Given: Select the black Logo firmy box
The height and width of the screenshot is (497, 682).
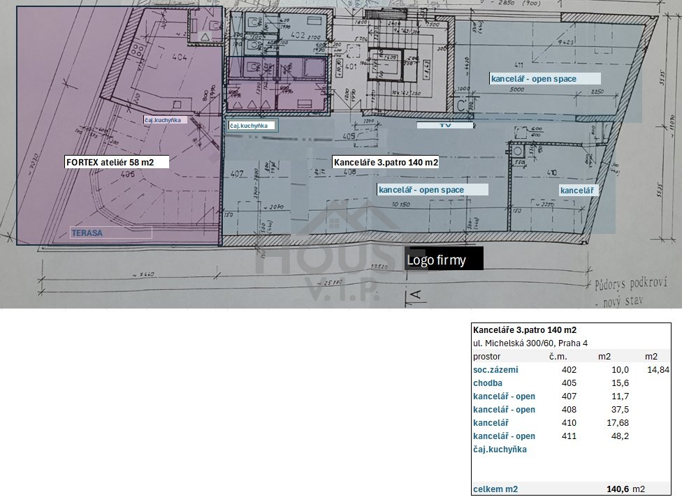Looking at the screenshot, I should point(444,260).
